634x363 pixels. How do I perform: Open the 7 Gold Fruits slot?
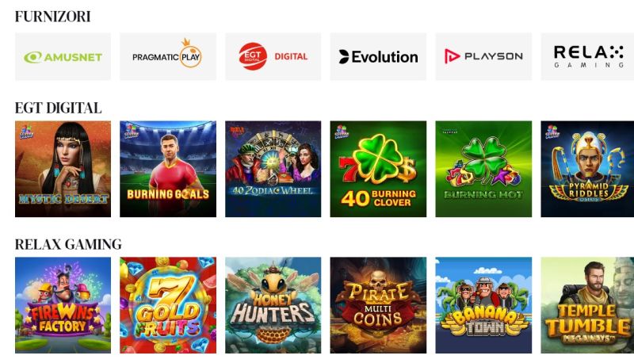pyautogui.click(x=168, y=305)
